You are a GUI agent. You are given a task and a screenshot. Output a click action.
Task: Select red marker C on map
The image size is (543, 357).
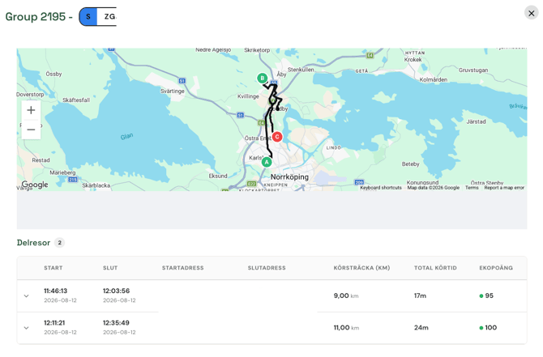(277, 137)
